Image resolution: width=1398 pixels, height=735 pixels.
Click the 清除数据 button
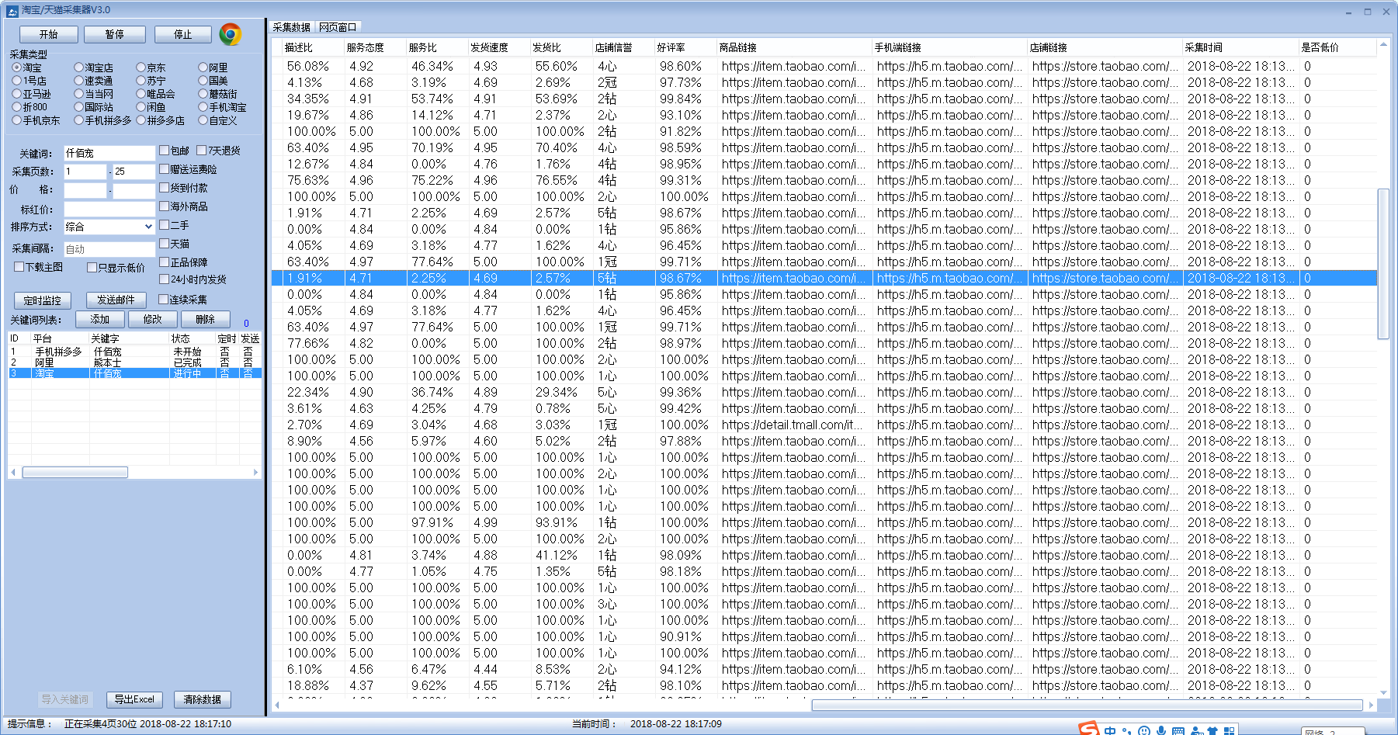click(x=203, y=699)
